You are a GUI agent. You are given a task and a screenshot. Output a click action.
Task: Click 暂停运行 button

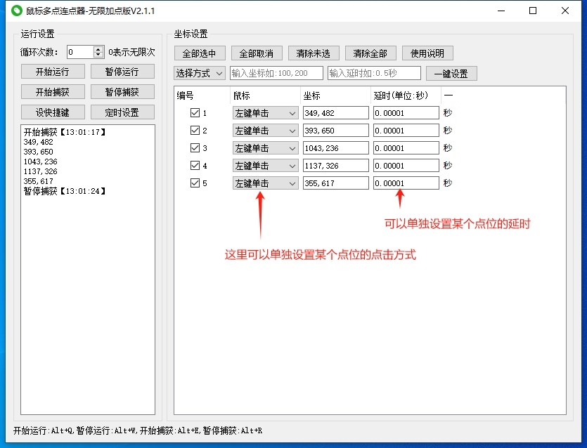(122, 72)
